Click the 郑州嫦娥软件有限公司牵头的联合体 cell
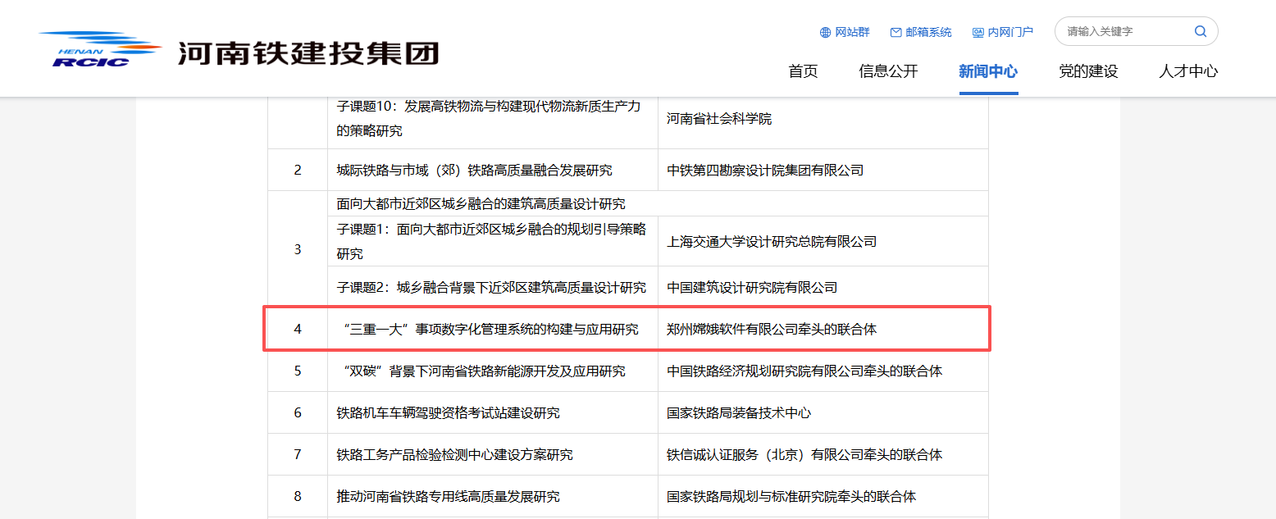1276x519 pixels. (x=772, y=329)
